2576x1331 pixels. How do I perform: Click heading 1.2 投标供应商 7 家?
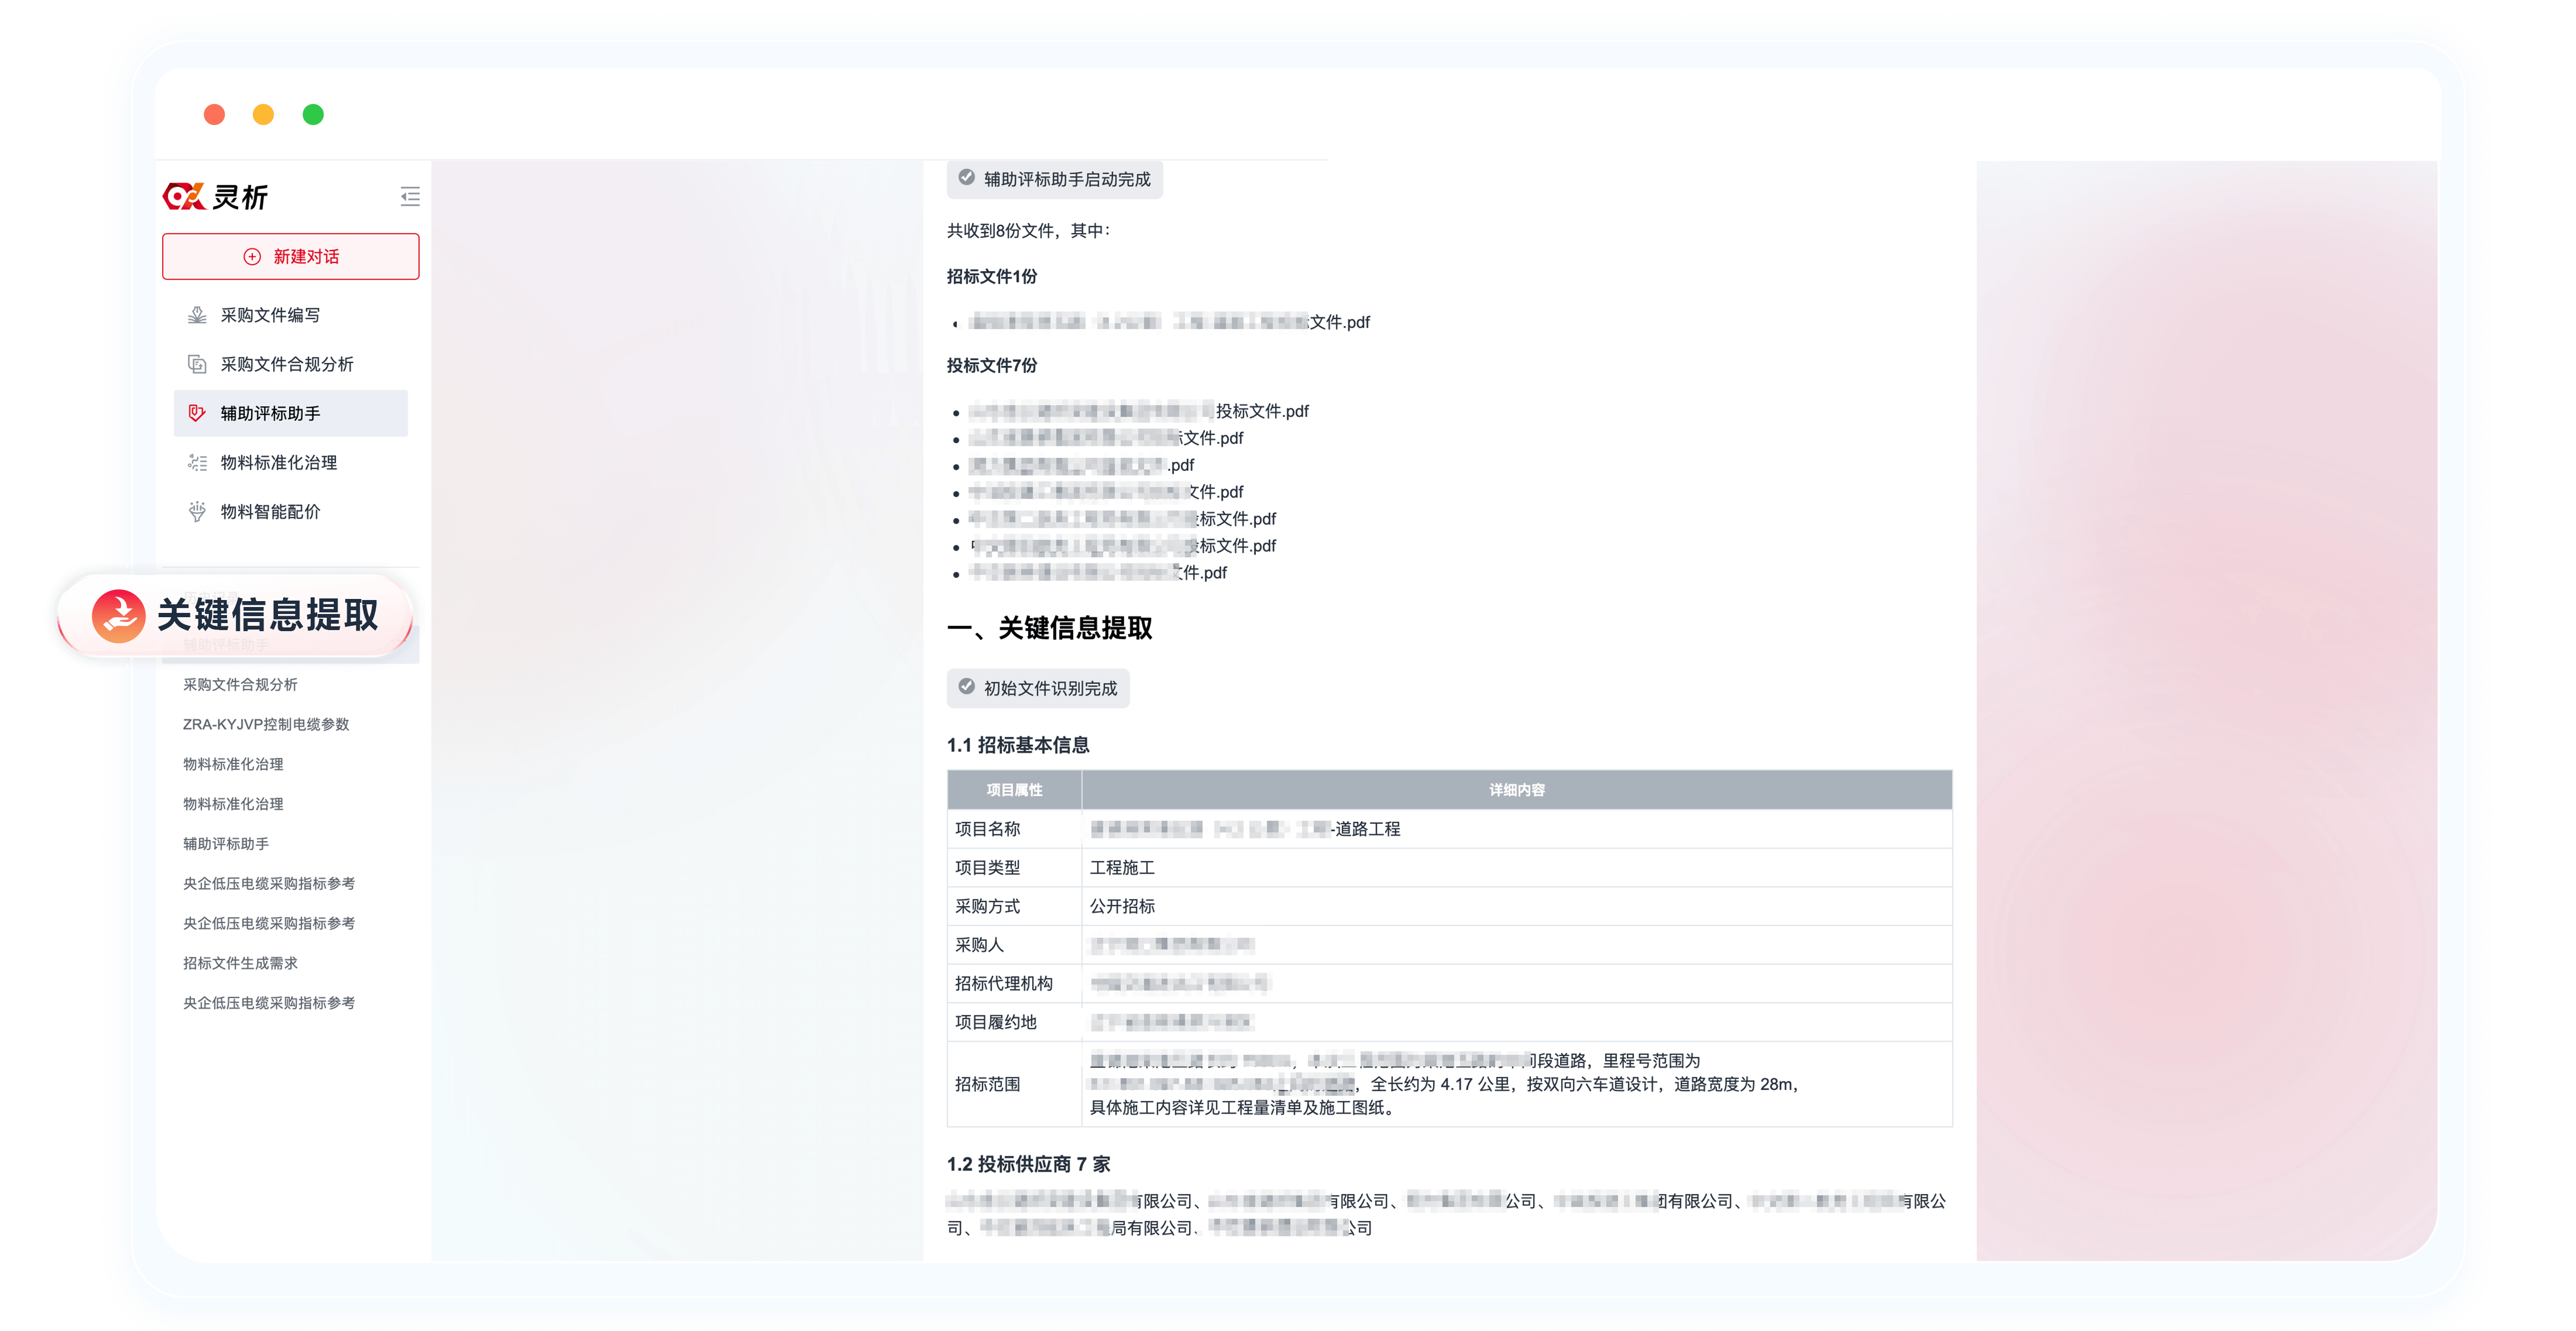pyautogui.click(x=1028, y=1164)
